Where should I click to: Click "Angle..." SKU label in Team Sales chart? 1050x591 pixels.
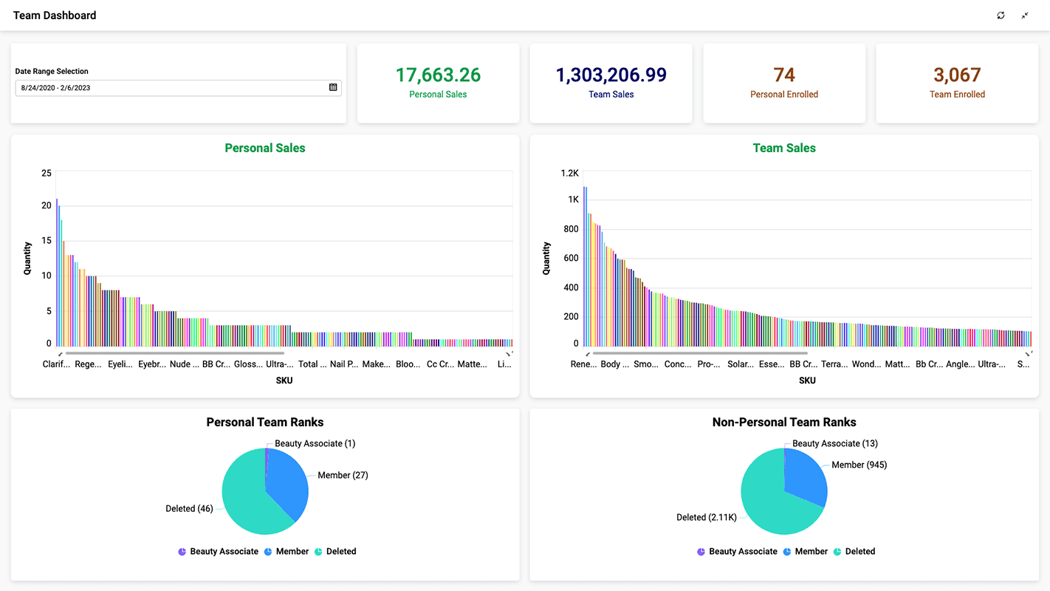(961, 364)
